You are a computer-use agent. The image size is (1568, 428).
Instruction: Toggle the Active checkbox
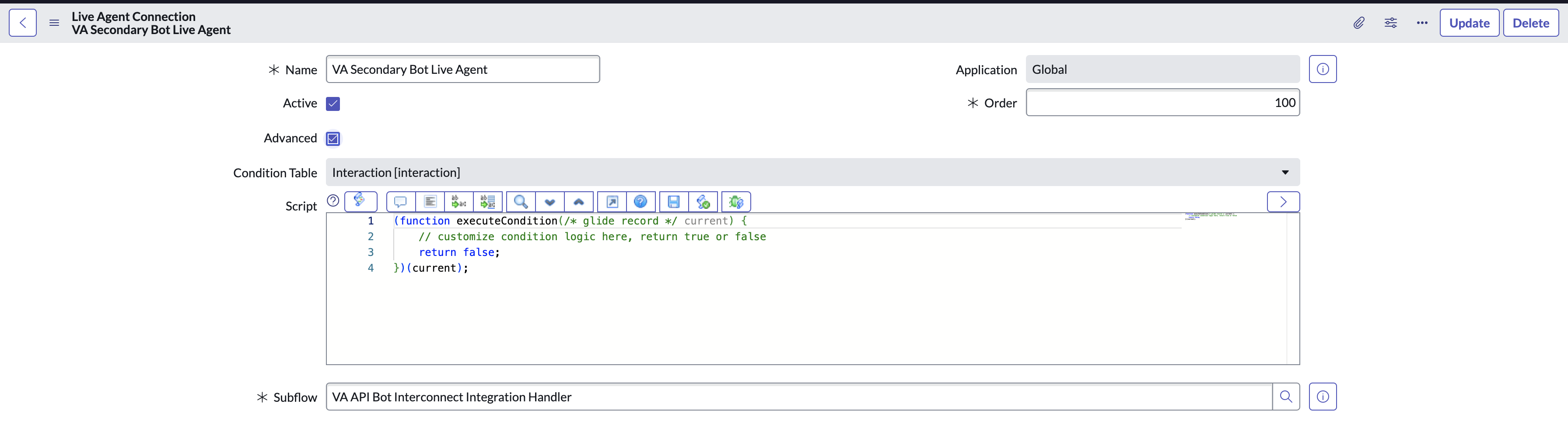(x=333, y=104)
